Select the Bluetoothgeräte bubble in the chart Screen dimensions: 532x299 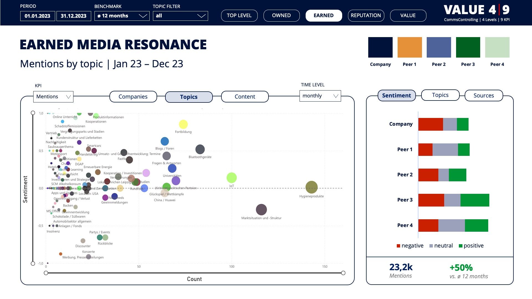(x=200, y=149)
